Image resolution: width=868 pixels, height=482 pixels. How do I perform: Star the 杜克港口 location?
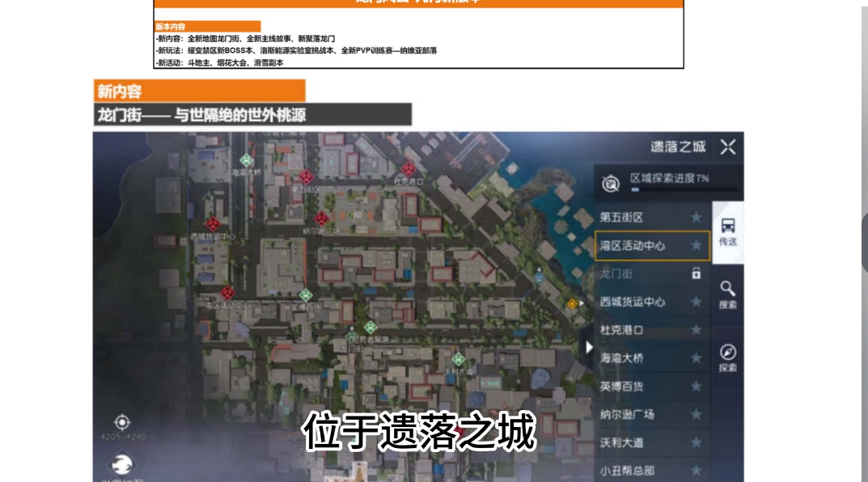tap(697, 331)
